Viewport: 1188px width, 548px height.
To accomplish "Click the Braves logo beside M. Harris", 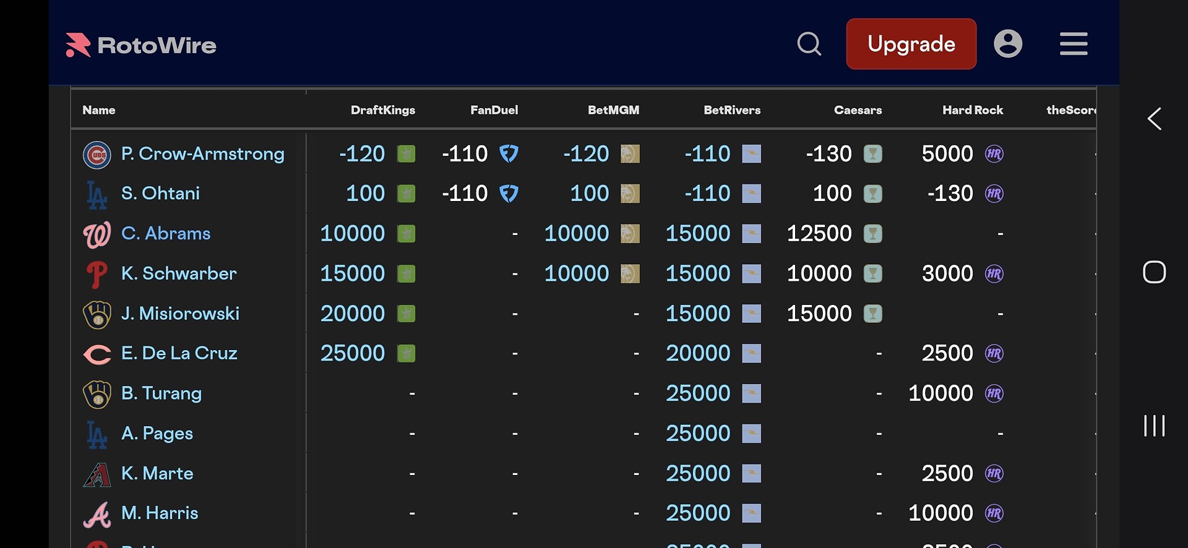I will (97, 515).
